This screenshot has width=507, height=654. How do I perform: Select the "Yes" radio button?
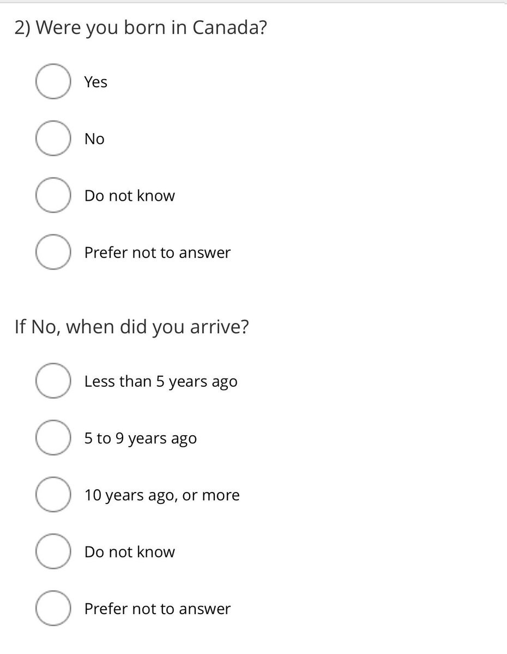pos(53,82)
